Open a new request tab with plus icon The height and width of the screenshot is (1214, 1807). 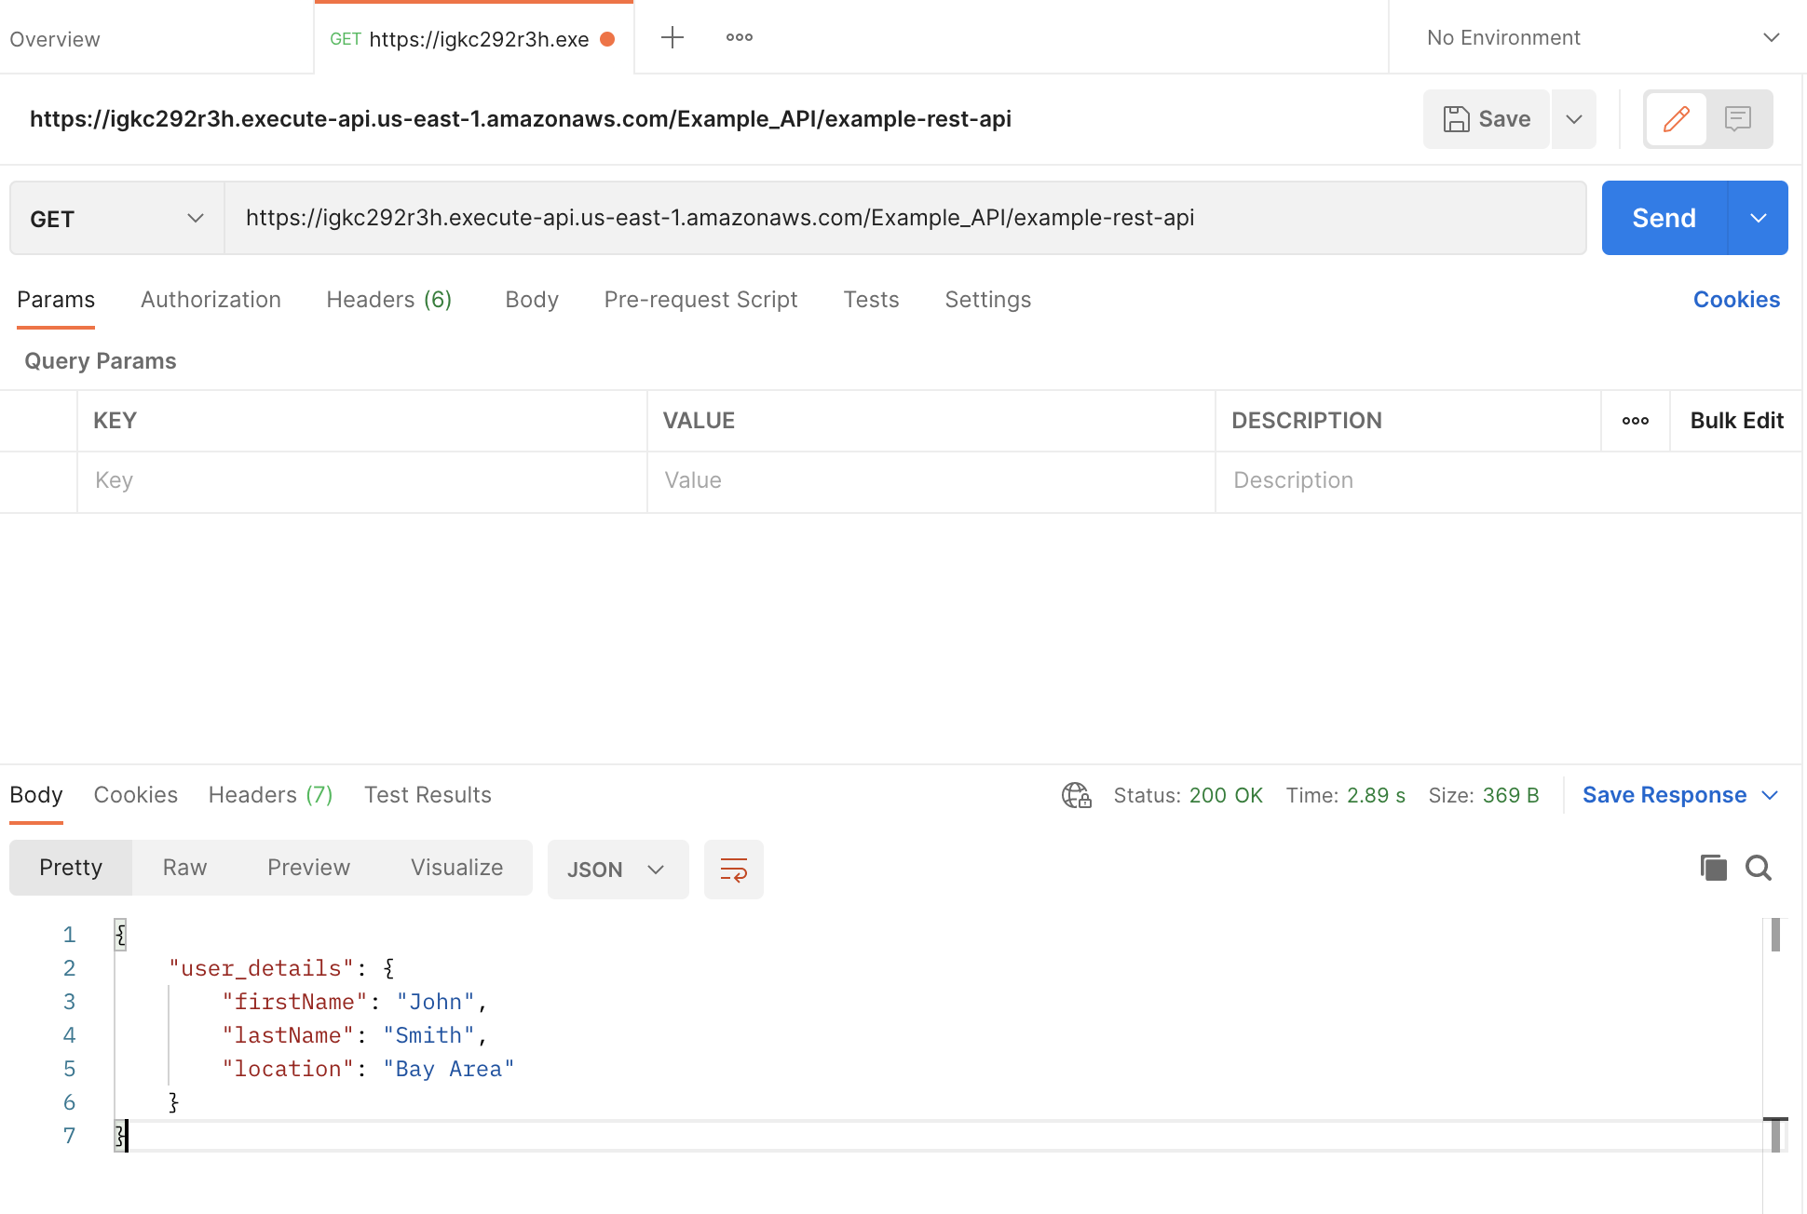(x=672, y=36)
